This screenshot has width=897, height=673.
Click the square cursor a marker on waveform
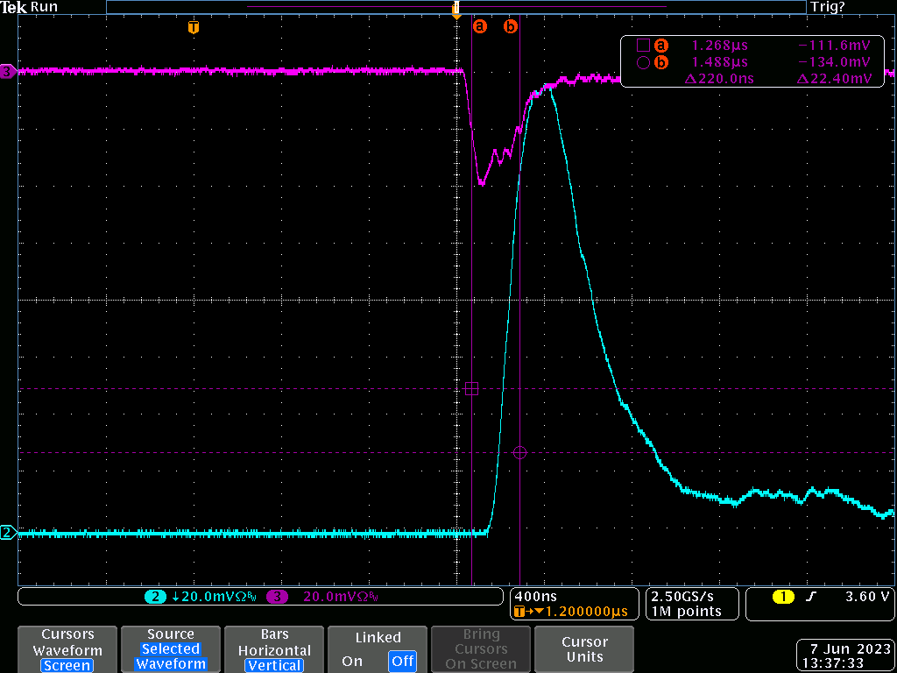[471, 388]
